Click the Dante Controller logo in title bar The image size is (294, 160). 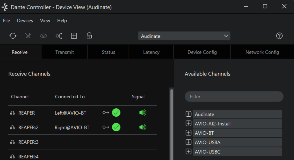tap(5, 7)
